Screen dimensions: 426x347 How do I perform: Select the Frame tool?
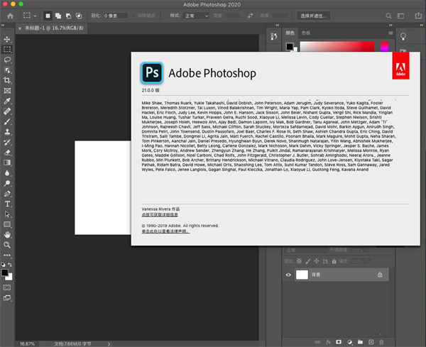click(x=7, y=91)
